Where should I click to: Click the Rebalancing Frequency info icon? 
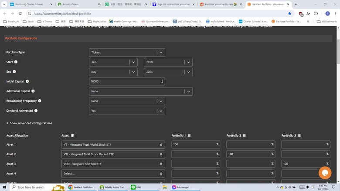(40, 101)
